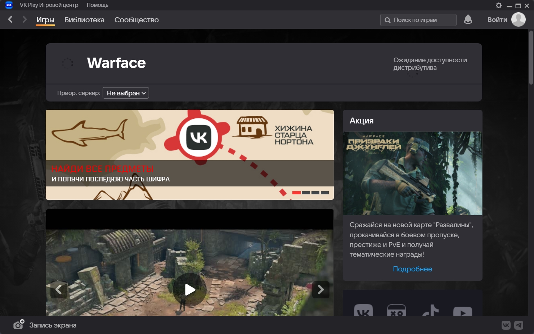The image size is (534, 334).
Task: Open TikTok social icon in side panel
Action: (x=430, y=311)
